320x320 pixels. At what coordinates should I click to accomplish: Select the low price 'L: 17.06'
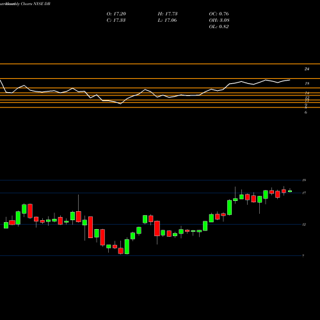[167, 20]
